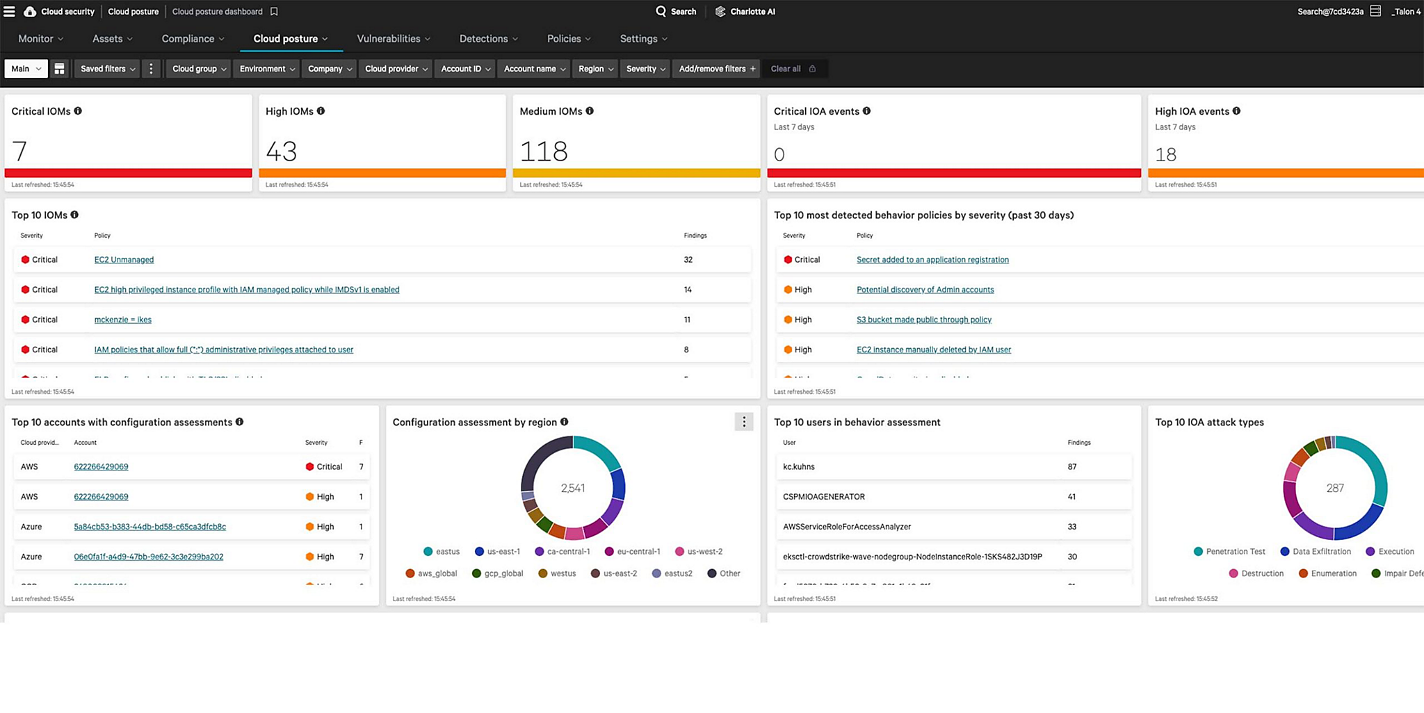Open the info tooltip on Critical IOMs
This screenshot has width=1424, height=713.
click(78, 110)
